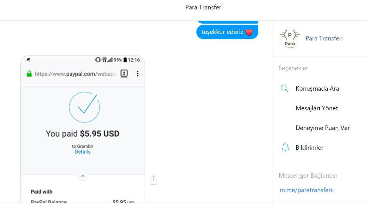Select Konuşmada Ara option
This screenshot has height=207, width=367.
pyautogui.click(x=317, y=88)
